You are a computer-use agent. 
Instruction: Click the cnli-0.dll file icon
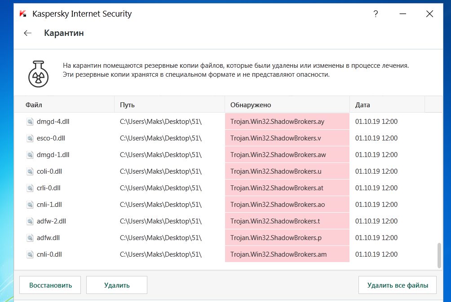pos(30,254)
